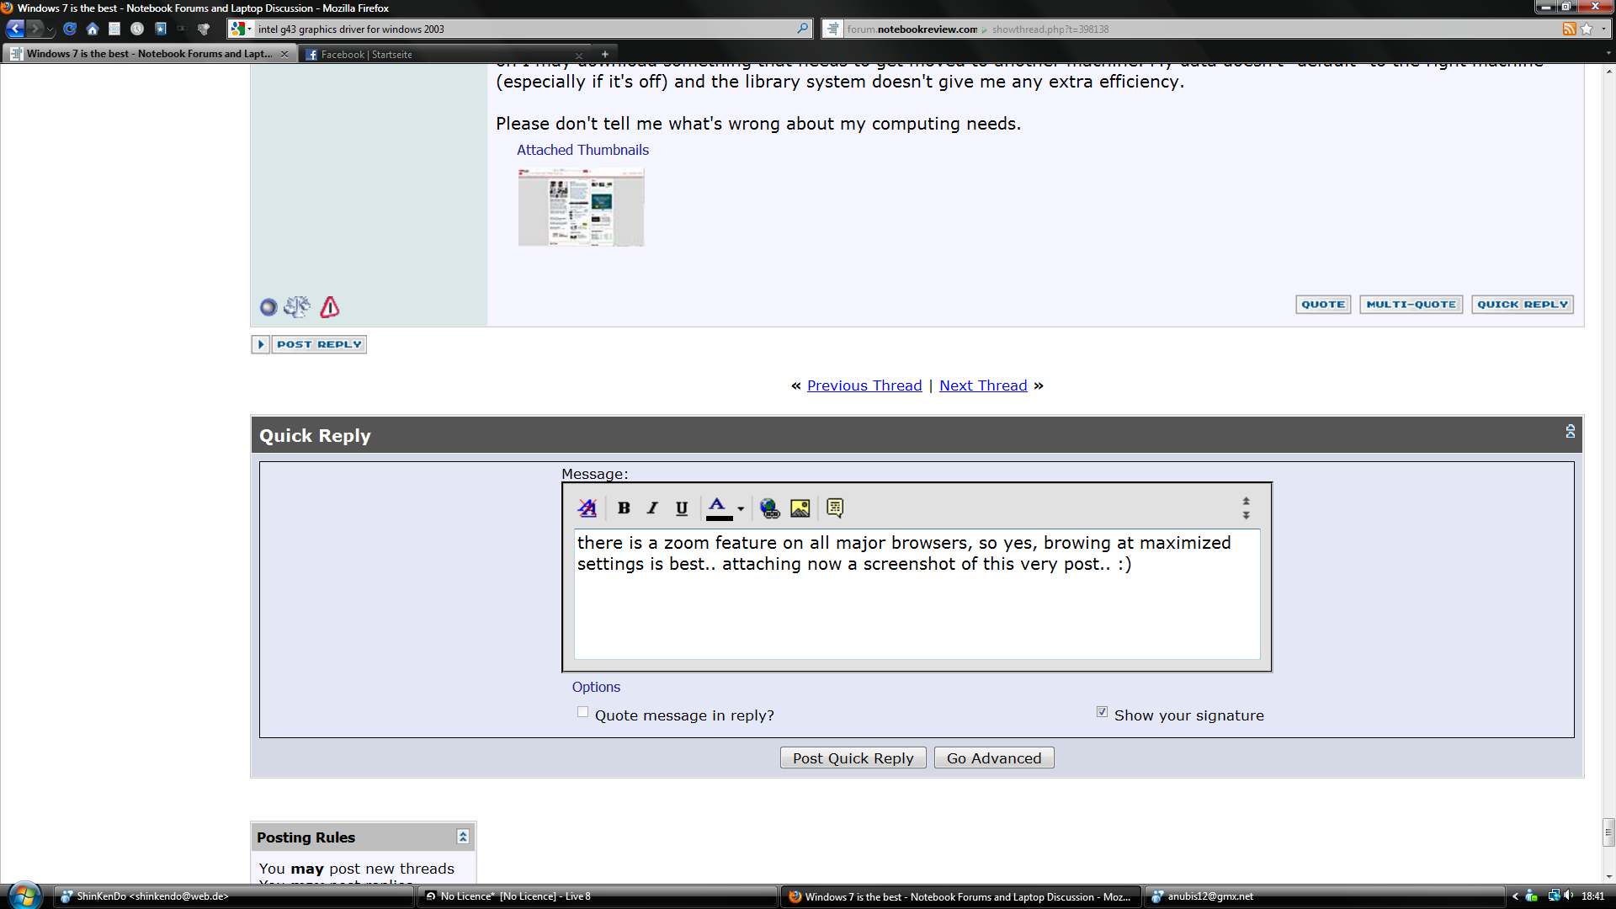
Task: Open the address bar history dropdown arrow
Action: coord(1603,29)
